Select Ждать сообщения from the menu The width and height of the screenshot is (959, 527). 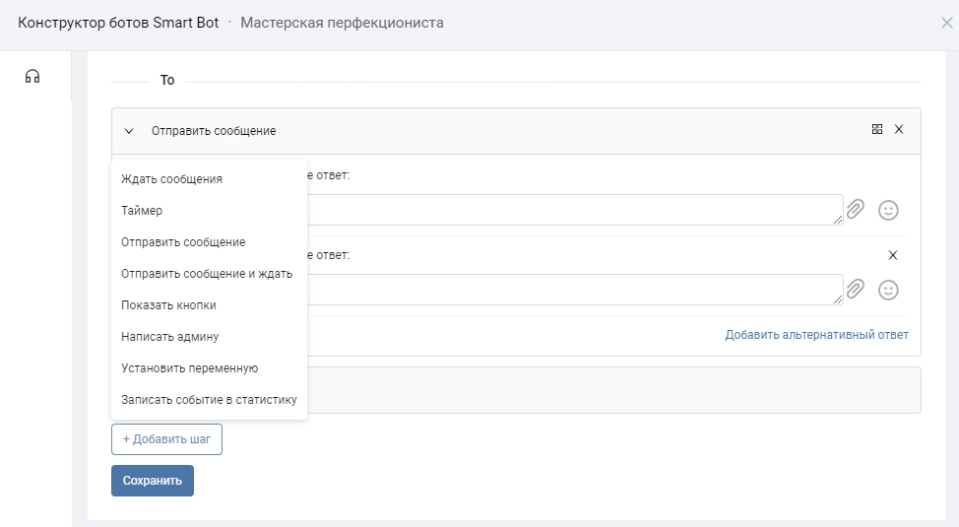[171, 179]
